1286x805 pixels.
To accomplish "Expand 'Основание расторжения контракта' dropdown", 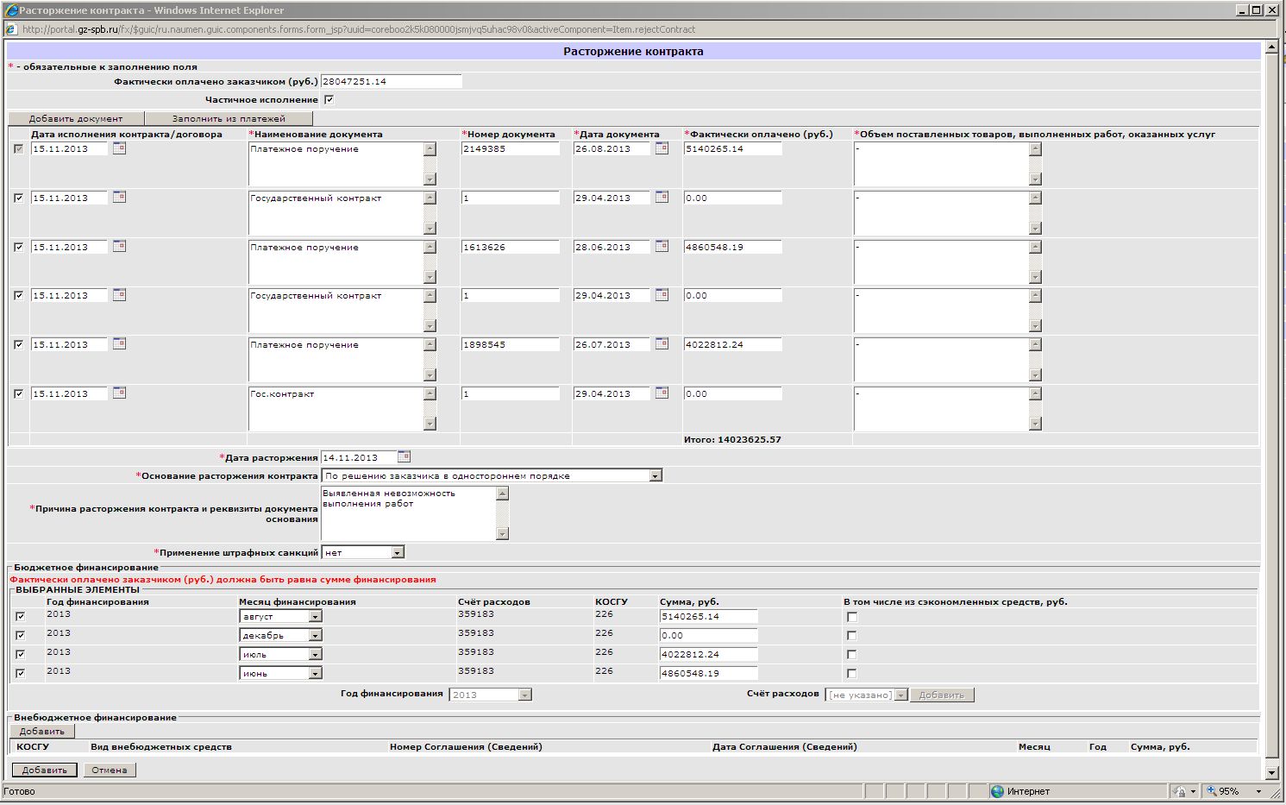I will (x=655, y=475).
